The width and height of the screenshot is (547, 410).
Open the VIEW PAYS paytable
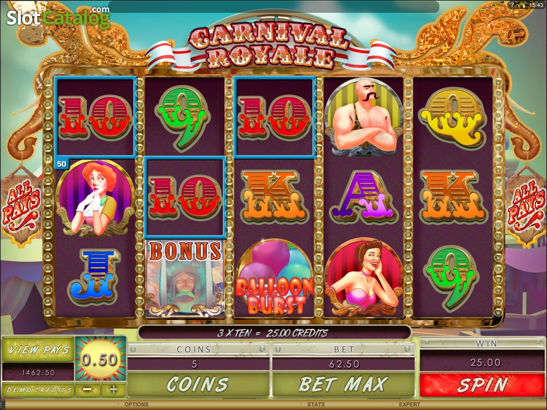(38, 349)
